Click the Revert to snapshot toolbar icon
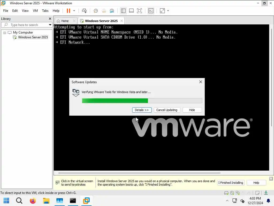The height and width of the screenshot is (206, 274). 104,11
